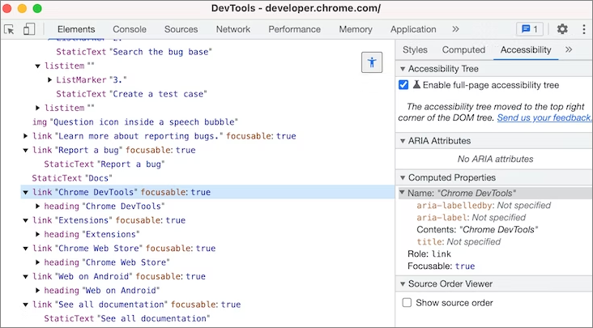Image resolution: width=593 pixels, height=328 pixels.
Task: Click the messages count badge
Action: pyautogui.click(x=530, y=29)
